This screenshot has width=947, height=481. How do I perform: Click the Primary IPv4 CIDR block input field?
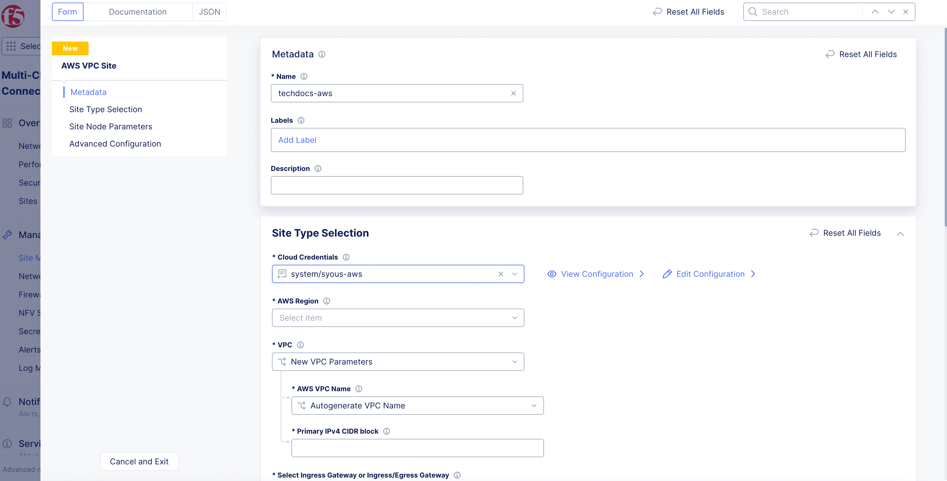coord(418,448)
